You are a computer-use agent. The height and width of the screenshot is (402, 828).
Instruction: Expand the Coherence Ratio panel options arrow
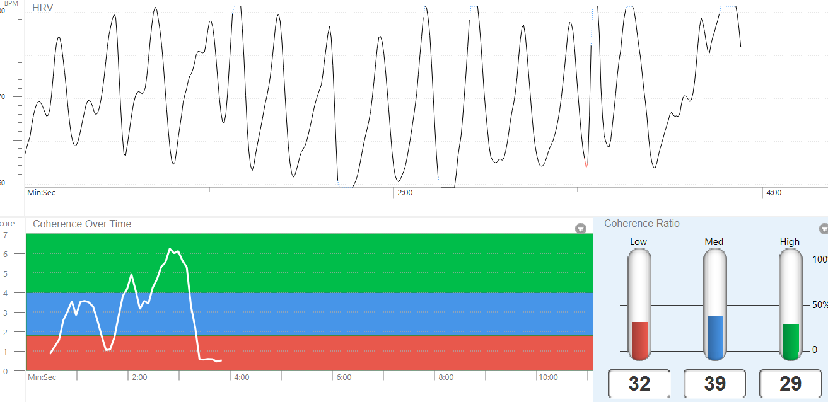coord(824,228)
